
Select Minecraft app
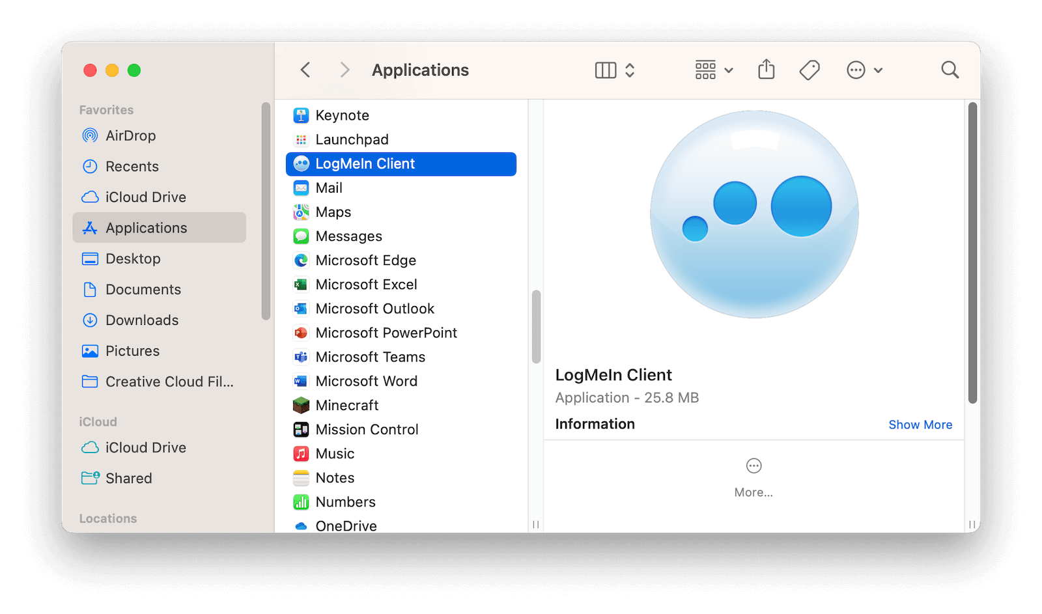pyautogui.click(x=401, y=405)
